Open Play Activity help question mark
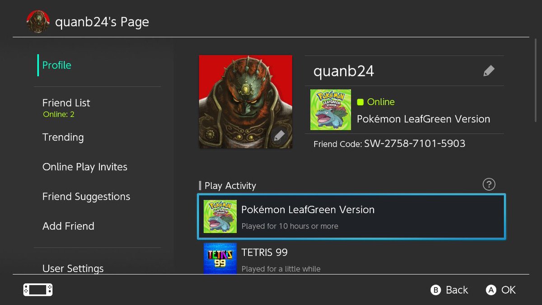 (489, 184)
